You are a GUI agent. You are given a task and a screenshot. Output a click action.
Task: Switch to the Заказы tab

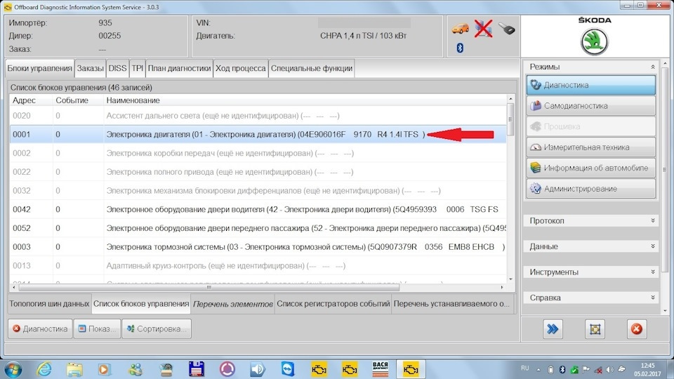point(91,68)
